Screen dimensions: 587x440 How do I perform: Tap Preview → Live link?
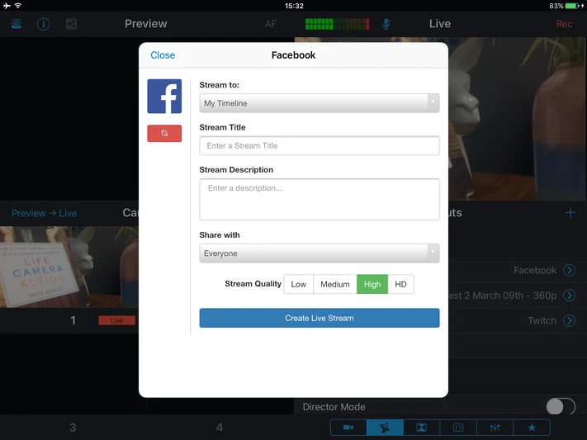pos(45,213)
